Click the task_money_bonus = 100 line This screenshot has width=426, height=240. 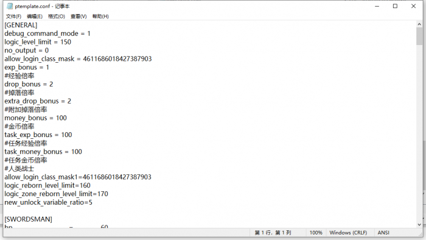tap(43, 152)
